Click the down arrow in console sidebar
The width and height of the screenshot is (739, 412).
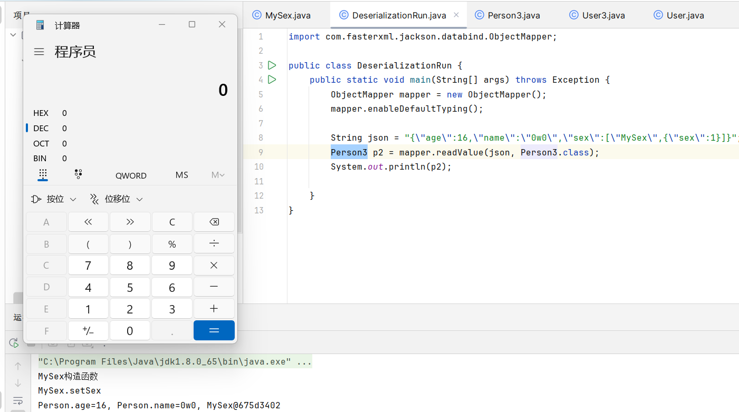click(18, 383)
